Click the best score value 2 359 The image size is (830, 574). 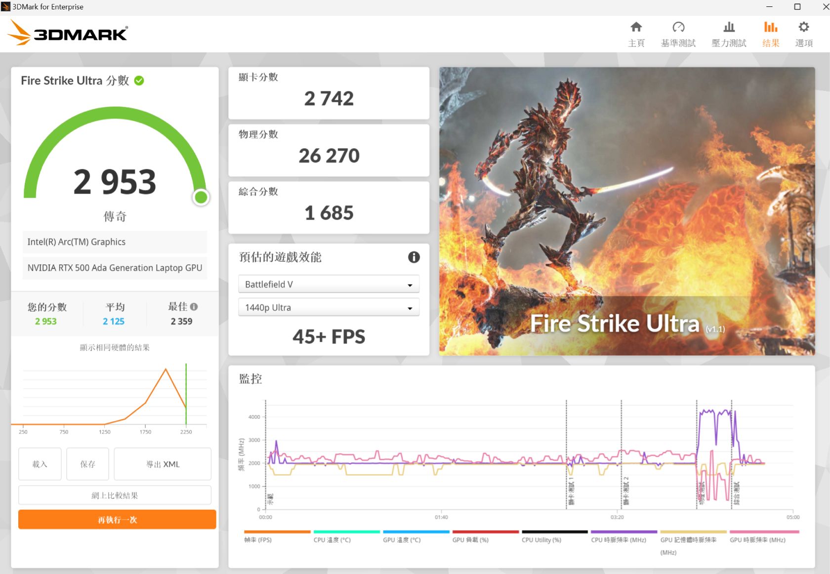pos(181,321)
